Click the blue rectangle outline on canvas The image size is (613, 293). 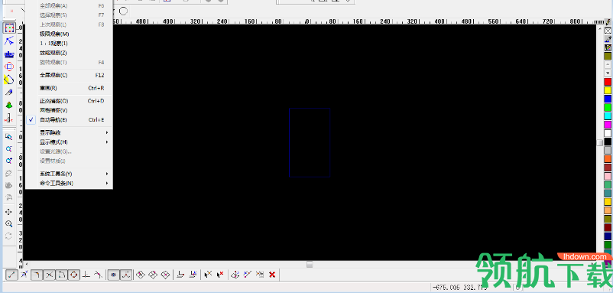[310, 143]
